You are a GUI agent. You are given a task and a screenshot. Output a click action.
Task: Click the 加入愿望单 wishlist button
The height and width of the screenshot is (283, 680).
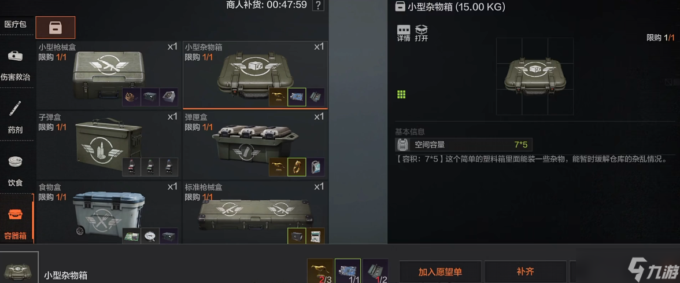click(x=440, y=272)
